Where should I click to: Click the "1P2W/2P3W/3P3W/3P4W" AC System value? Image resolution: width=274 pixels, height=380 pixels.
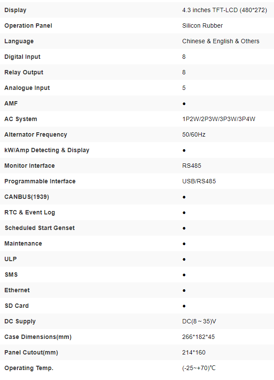tap(219, 119)
